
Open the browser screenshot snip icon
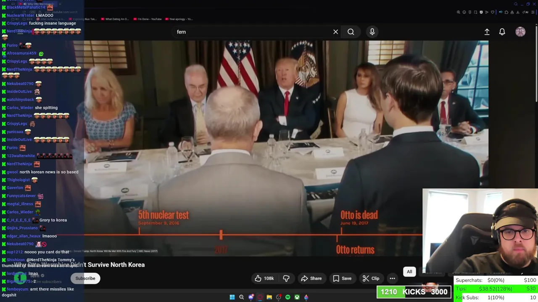click(x=475, y=12)
